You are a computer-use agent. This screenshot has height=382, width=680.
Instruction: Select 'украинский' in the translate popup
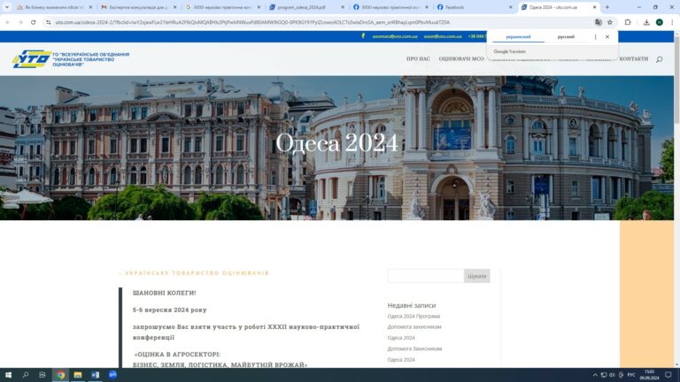[518, 37]
